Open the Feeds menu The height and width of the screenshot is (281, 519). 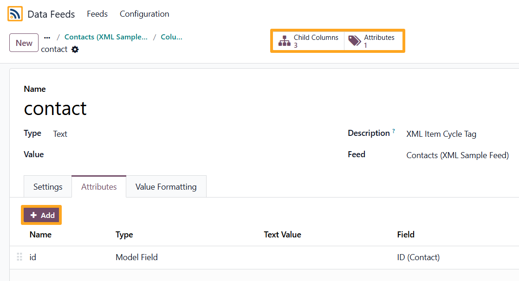tap(97, 14)
